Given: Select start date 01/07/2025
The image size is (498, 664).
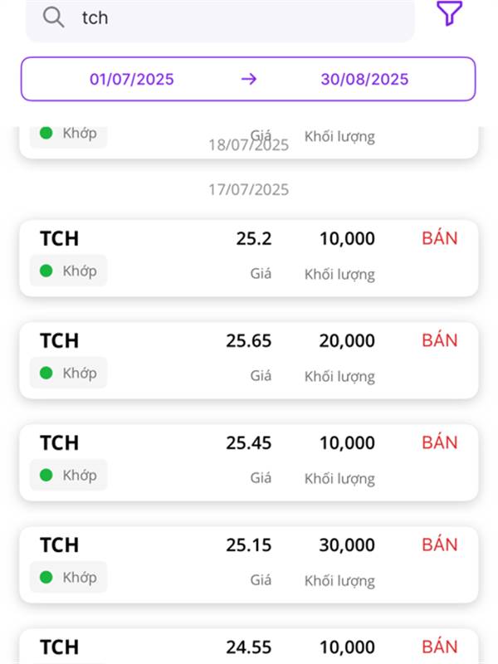Looking at the screenshot, I should click(132, 80).
